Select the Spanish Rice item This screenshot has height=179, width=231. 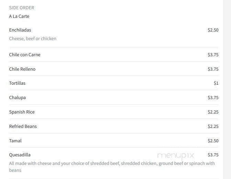[x=22, y=112]
